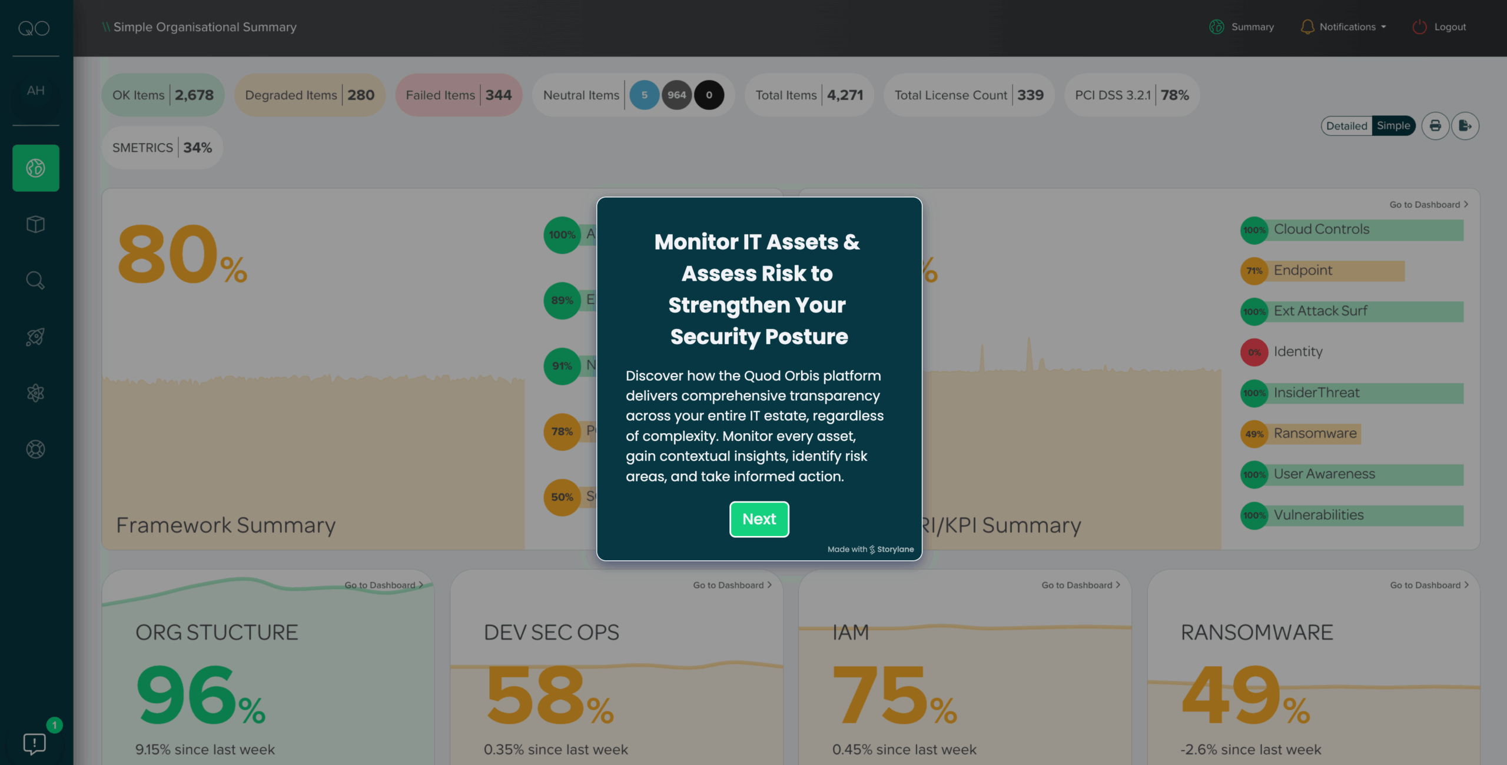Image resolution: width=1507 pixels, height=765 pixels.
Task: Select the rocket icon in sidebar
Action: pos(35,337)
